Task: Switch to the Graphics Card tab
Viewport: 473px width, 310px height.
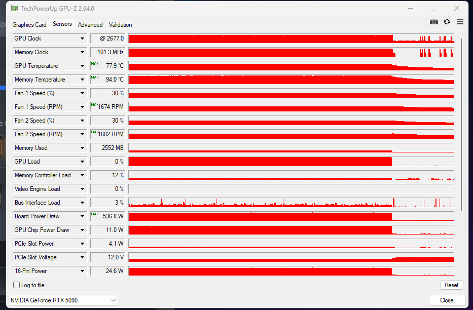Action: coord(29,25)
